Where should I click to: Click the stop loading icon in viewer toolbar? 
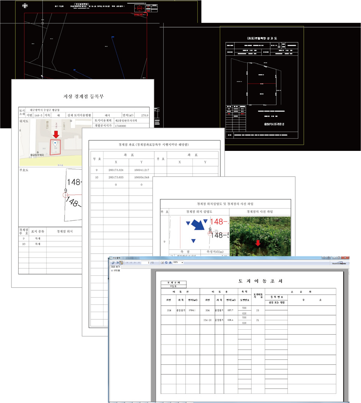click(162, 263)
